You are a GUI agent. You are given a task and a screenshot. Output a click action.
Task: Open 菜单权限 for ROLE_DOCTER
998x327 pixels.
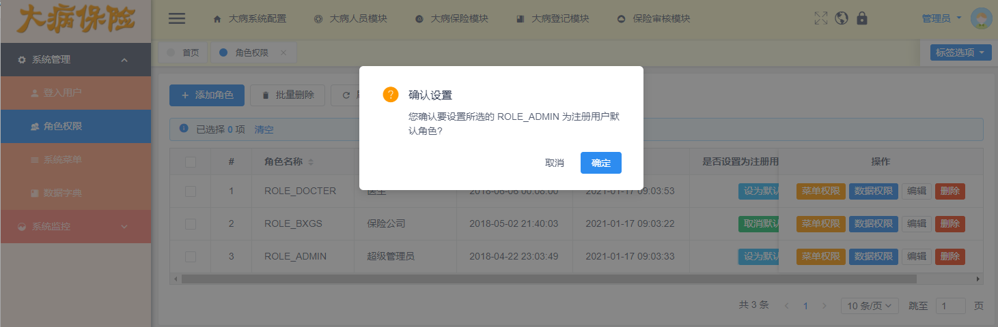(x=821, y=191)
